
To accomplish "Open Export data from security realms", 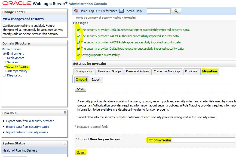I will click(27, 127).
